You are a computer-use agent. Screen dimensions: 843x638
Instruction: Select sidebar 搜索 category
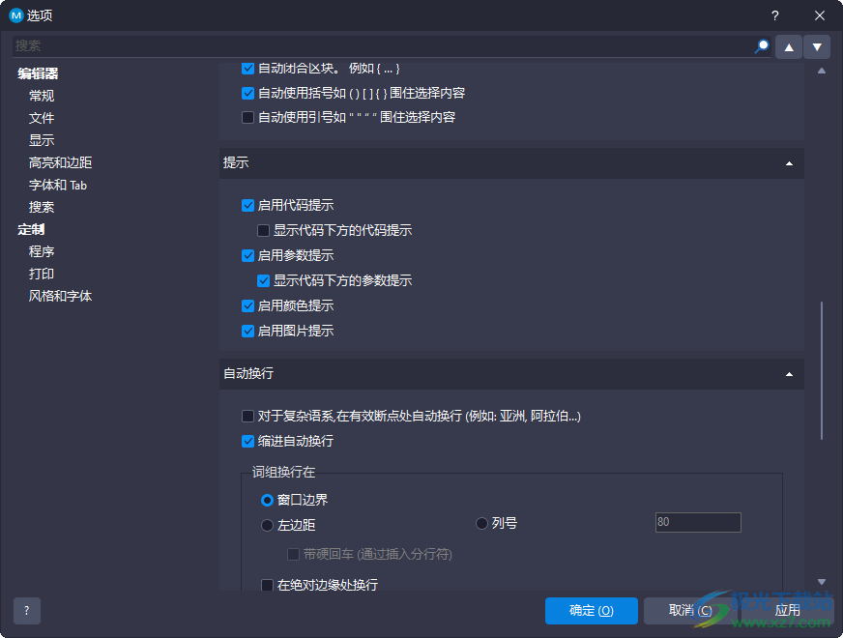pos(42,207)
